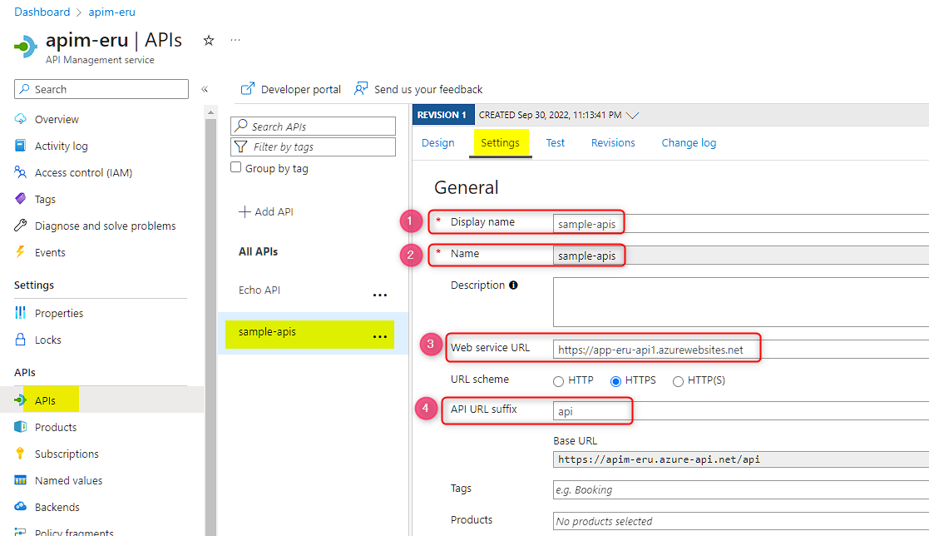This screenshot has height=536, width=929.
Task: Click the Diagnose and solve problems wrench icon
Action: click(21, 226)
